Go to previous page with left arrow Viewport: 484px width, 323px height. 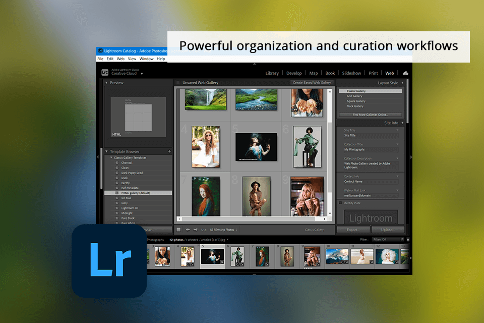188,230
